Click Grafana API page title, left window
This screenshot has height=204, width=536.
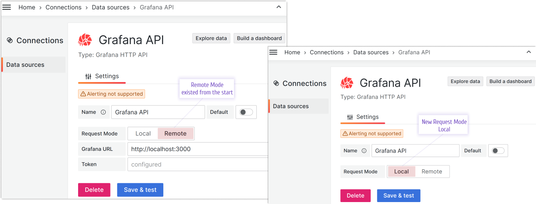click(131, 40)
